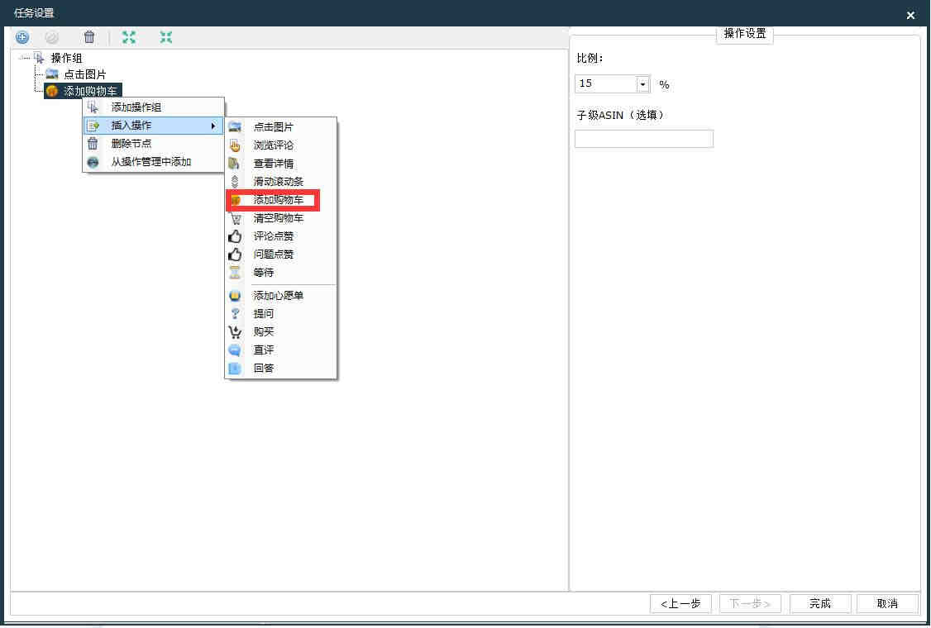The height and width of the screenshot is (628, 931).
Task: Click the 点击图片 tree node icon
Action: tap(52, 75)
